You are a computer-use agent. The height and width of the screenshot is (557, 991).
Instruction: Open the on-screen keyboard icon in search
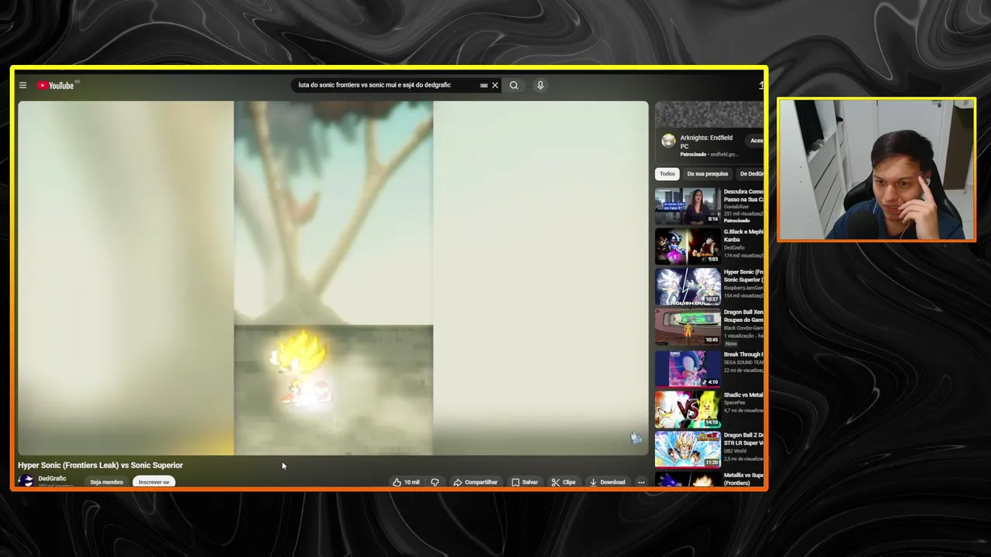(484, 86)
